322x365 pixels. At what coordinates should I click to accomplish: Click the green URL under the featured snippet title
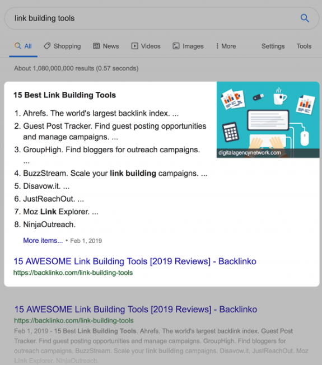tap(73, 273)
